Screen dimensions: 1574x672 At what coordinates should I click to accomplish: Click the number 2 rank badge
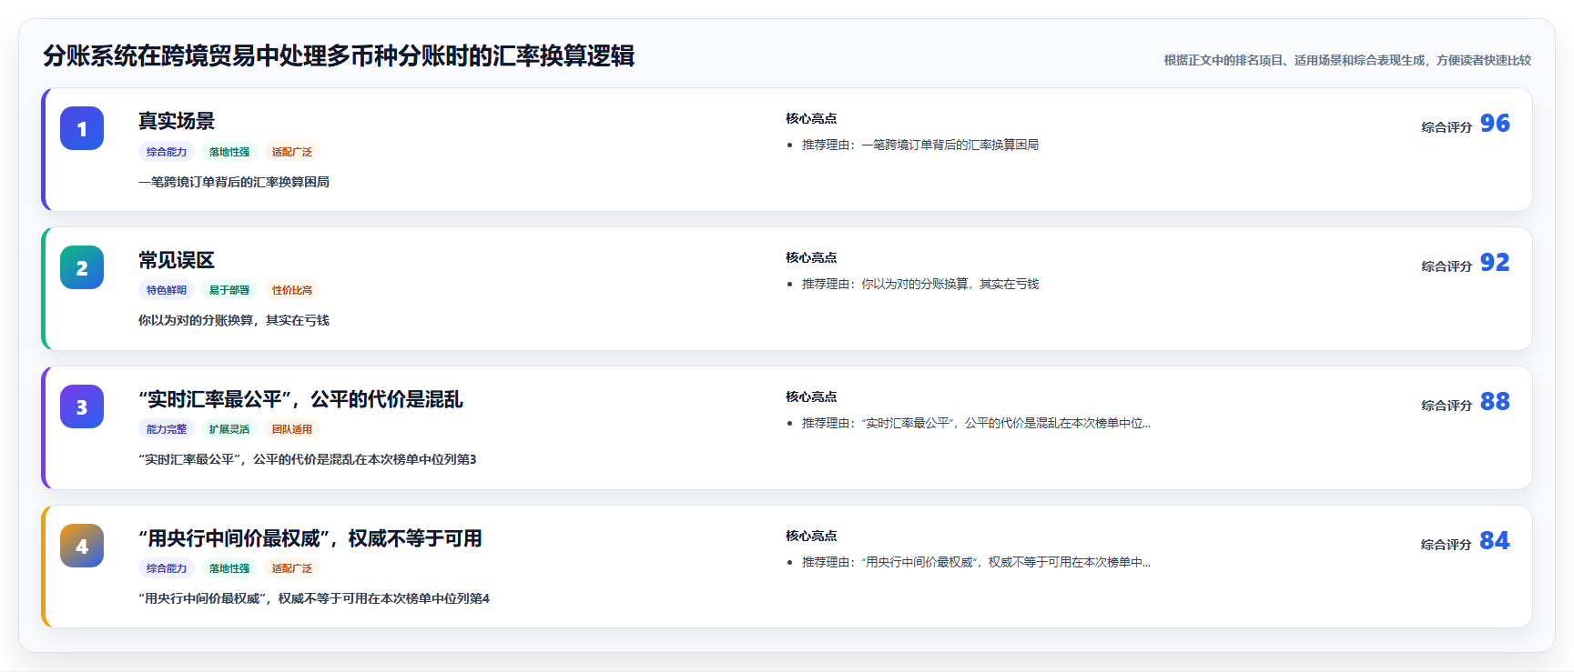(82, 267)
